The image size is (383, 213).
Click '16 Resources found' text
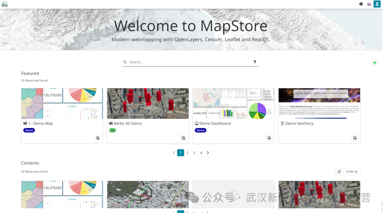(34, 80)
